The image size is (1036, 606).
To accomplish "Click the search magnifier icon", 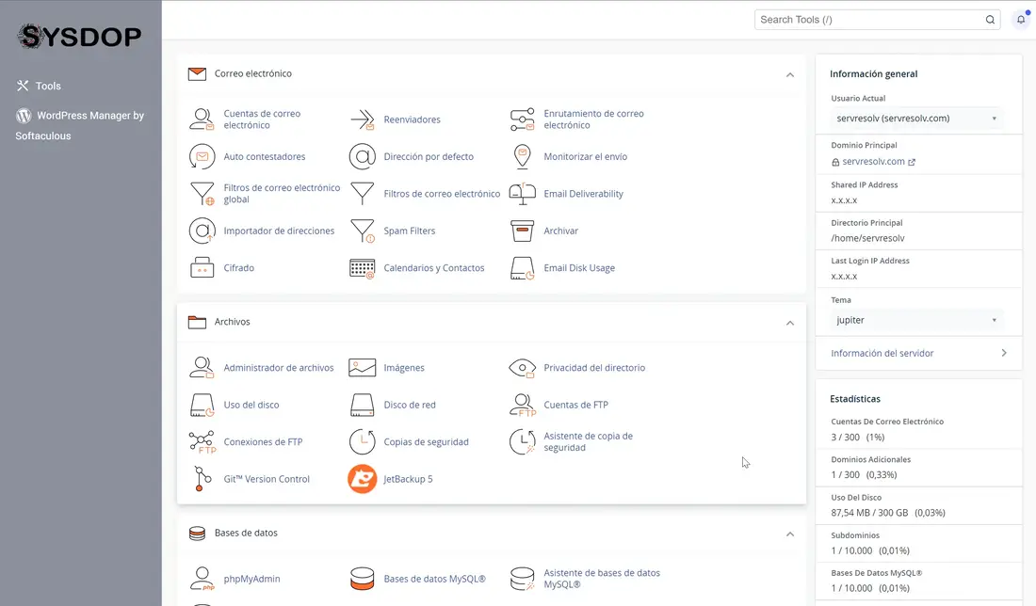I will point(990,20).
